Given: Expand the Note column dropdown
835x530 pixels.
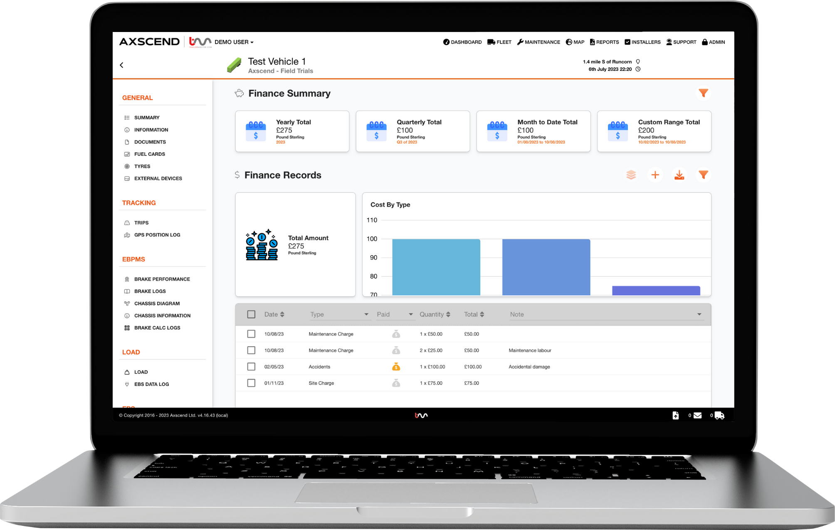Looking at the screenshot, I should tap(699, 314).
